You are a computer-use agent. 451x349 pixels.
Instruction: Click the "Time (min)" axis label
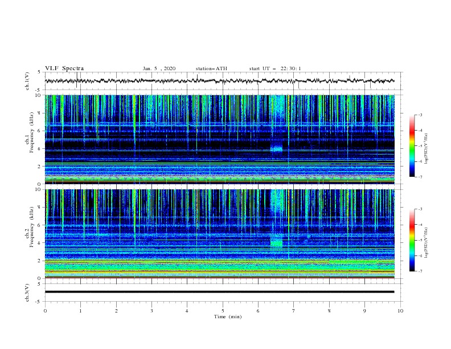coord(228,316)
